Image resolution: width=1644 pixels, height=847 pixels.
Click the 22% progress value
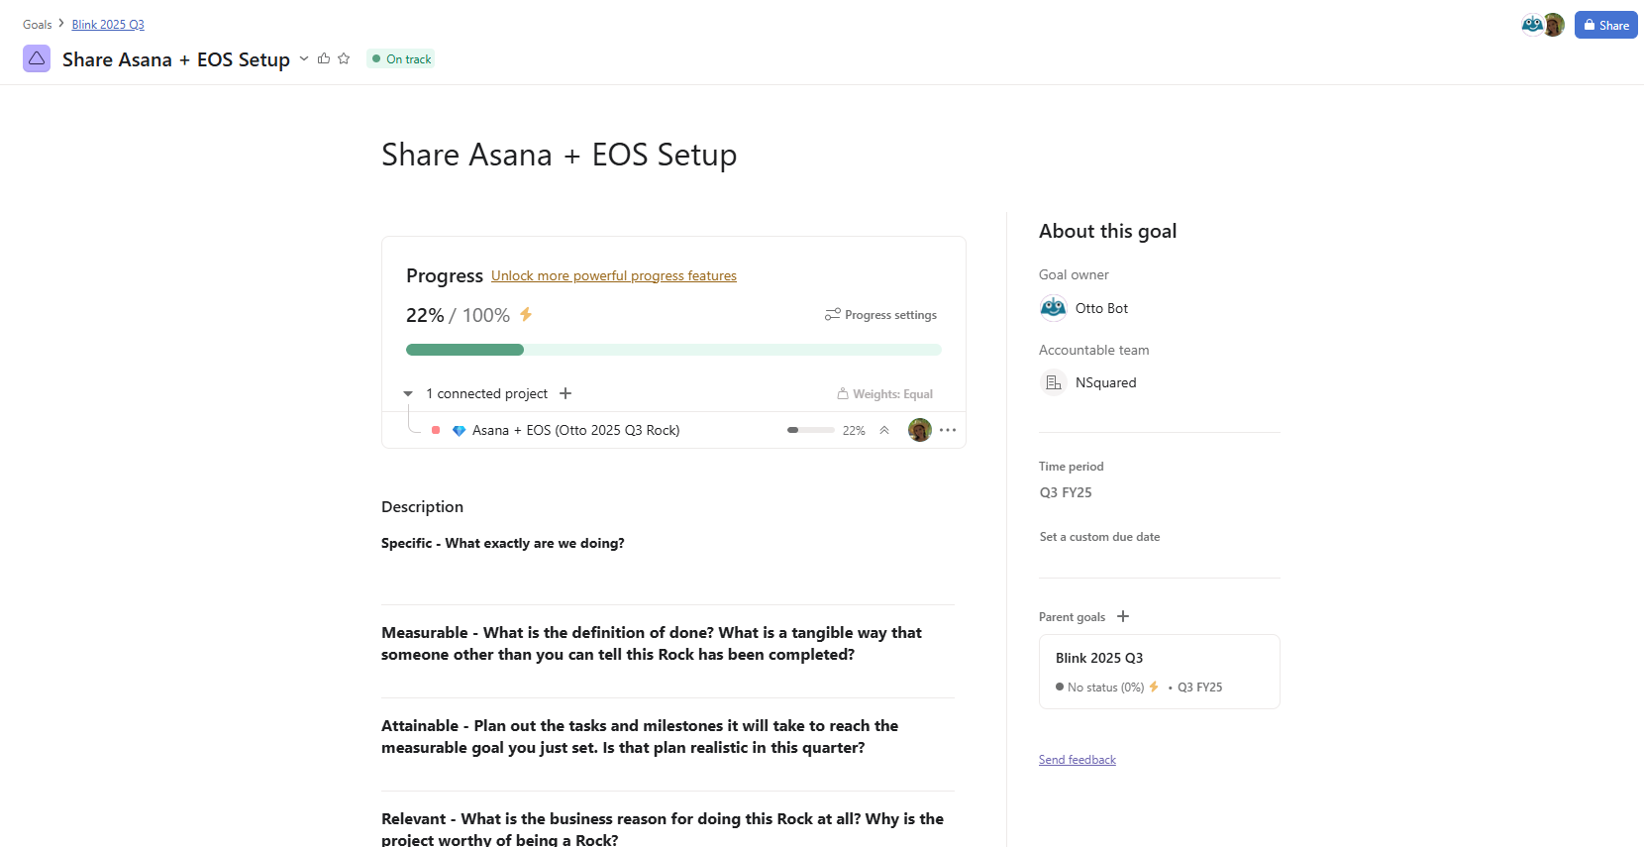425,315
